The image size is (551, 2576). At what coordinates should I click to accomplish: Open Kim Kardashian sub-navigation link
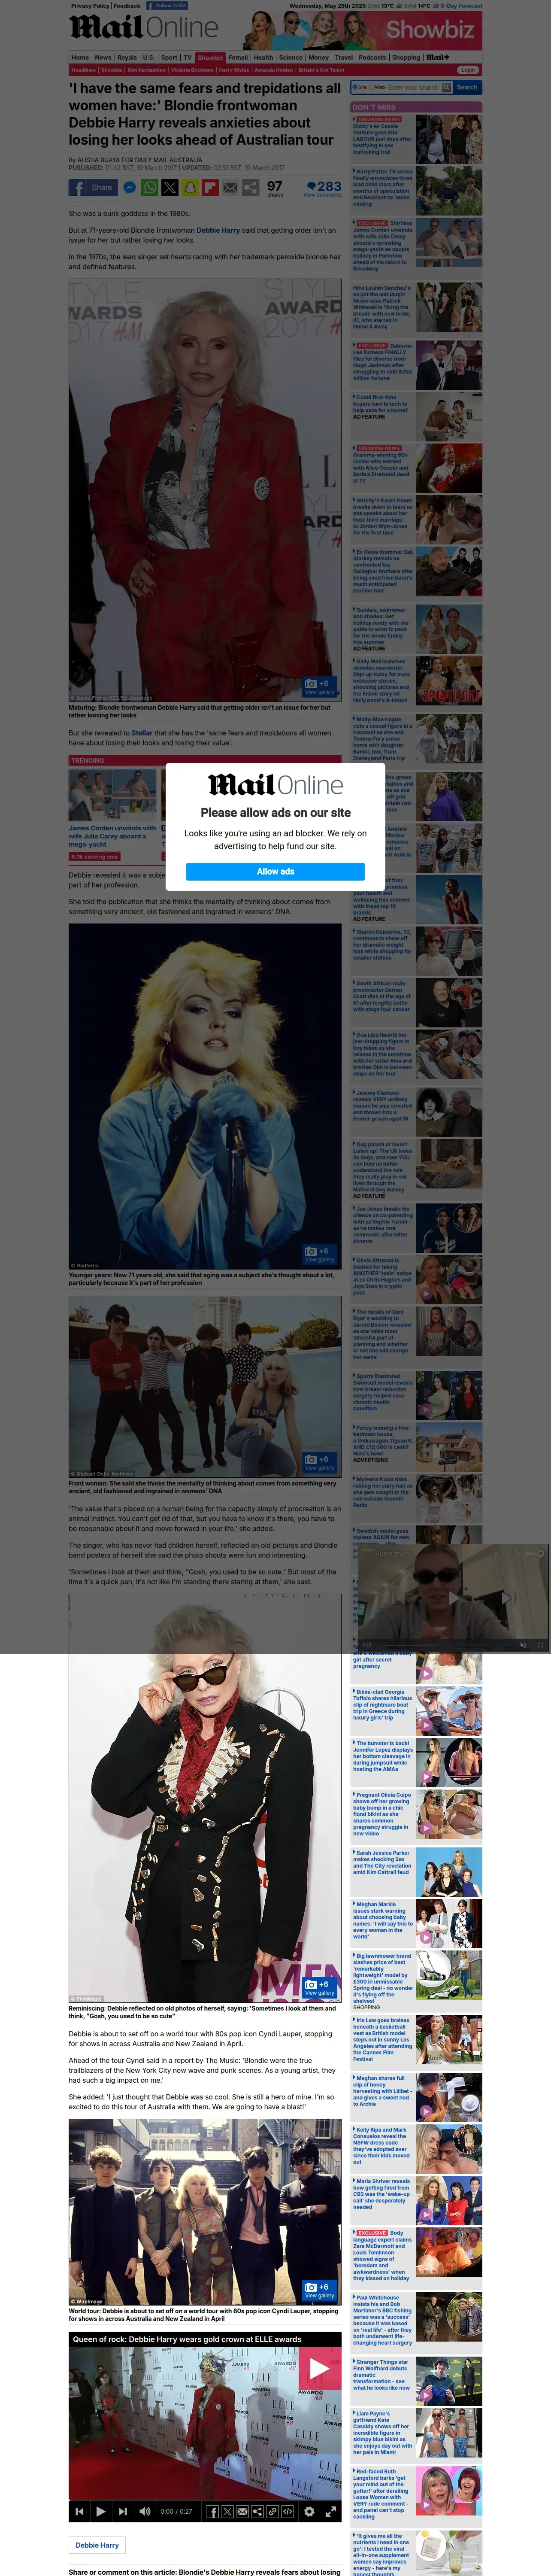(x=146, y=70)
